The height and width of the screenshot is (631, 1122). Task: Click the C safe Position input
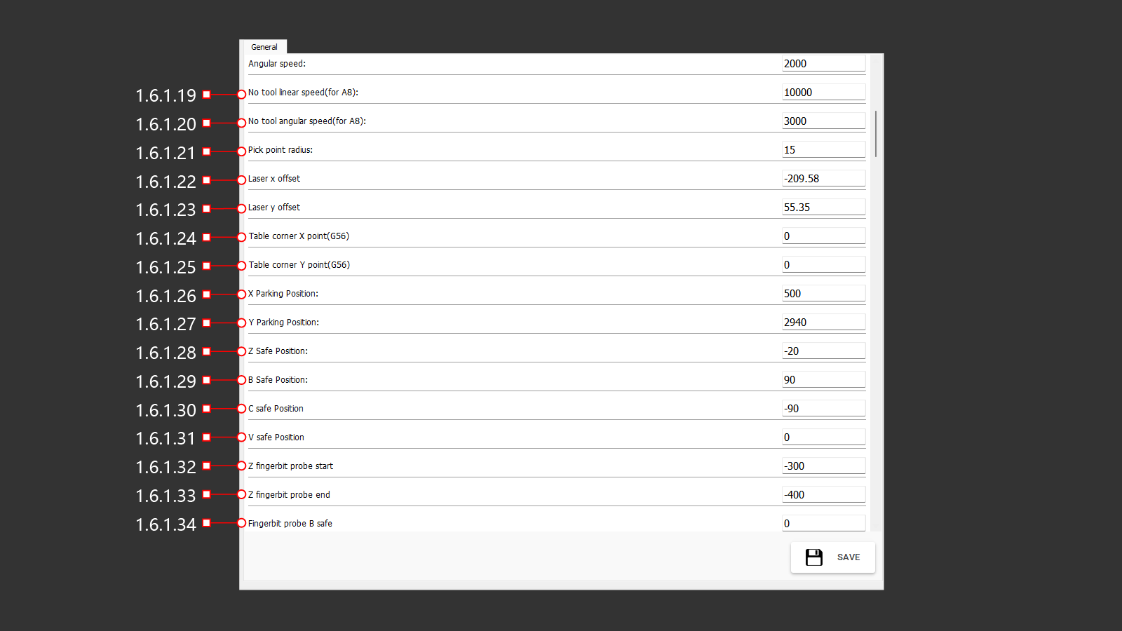point(823,409)
